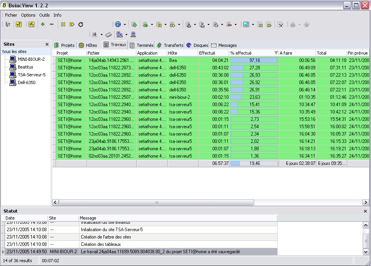Click the landscape picture toolbar icon
371x266 pixels.
pyautogui.click(x=246, y=25)
